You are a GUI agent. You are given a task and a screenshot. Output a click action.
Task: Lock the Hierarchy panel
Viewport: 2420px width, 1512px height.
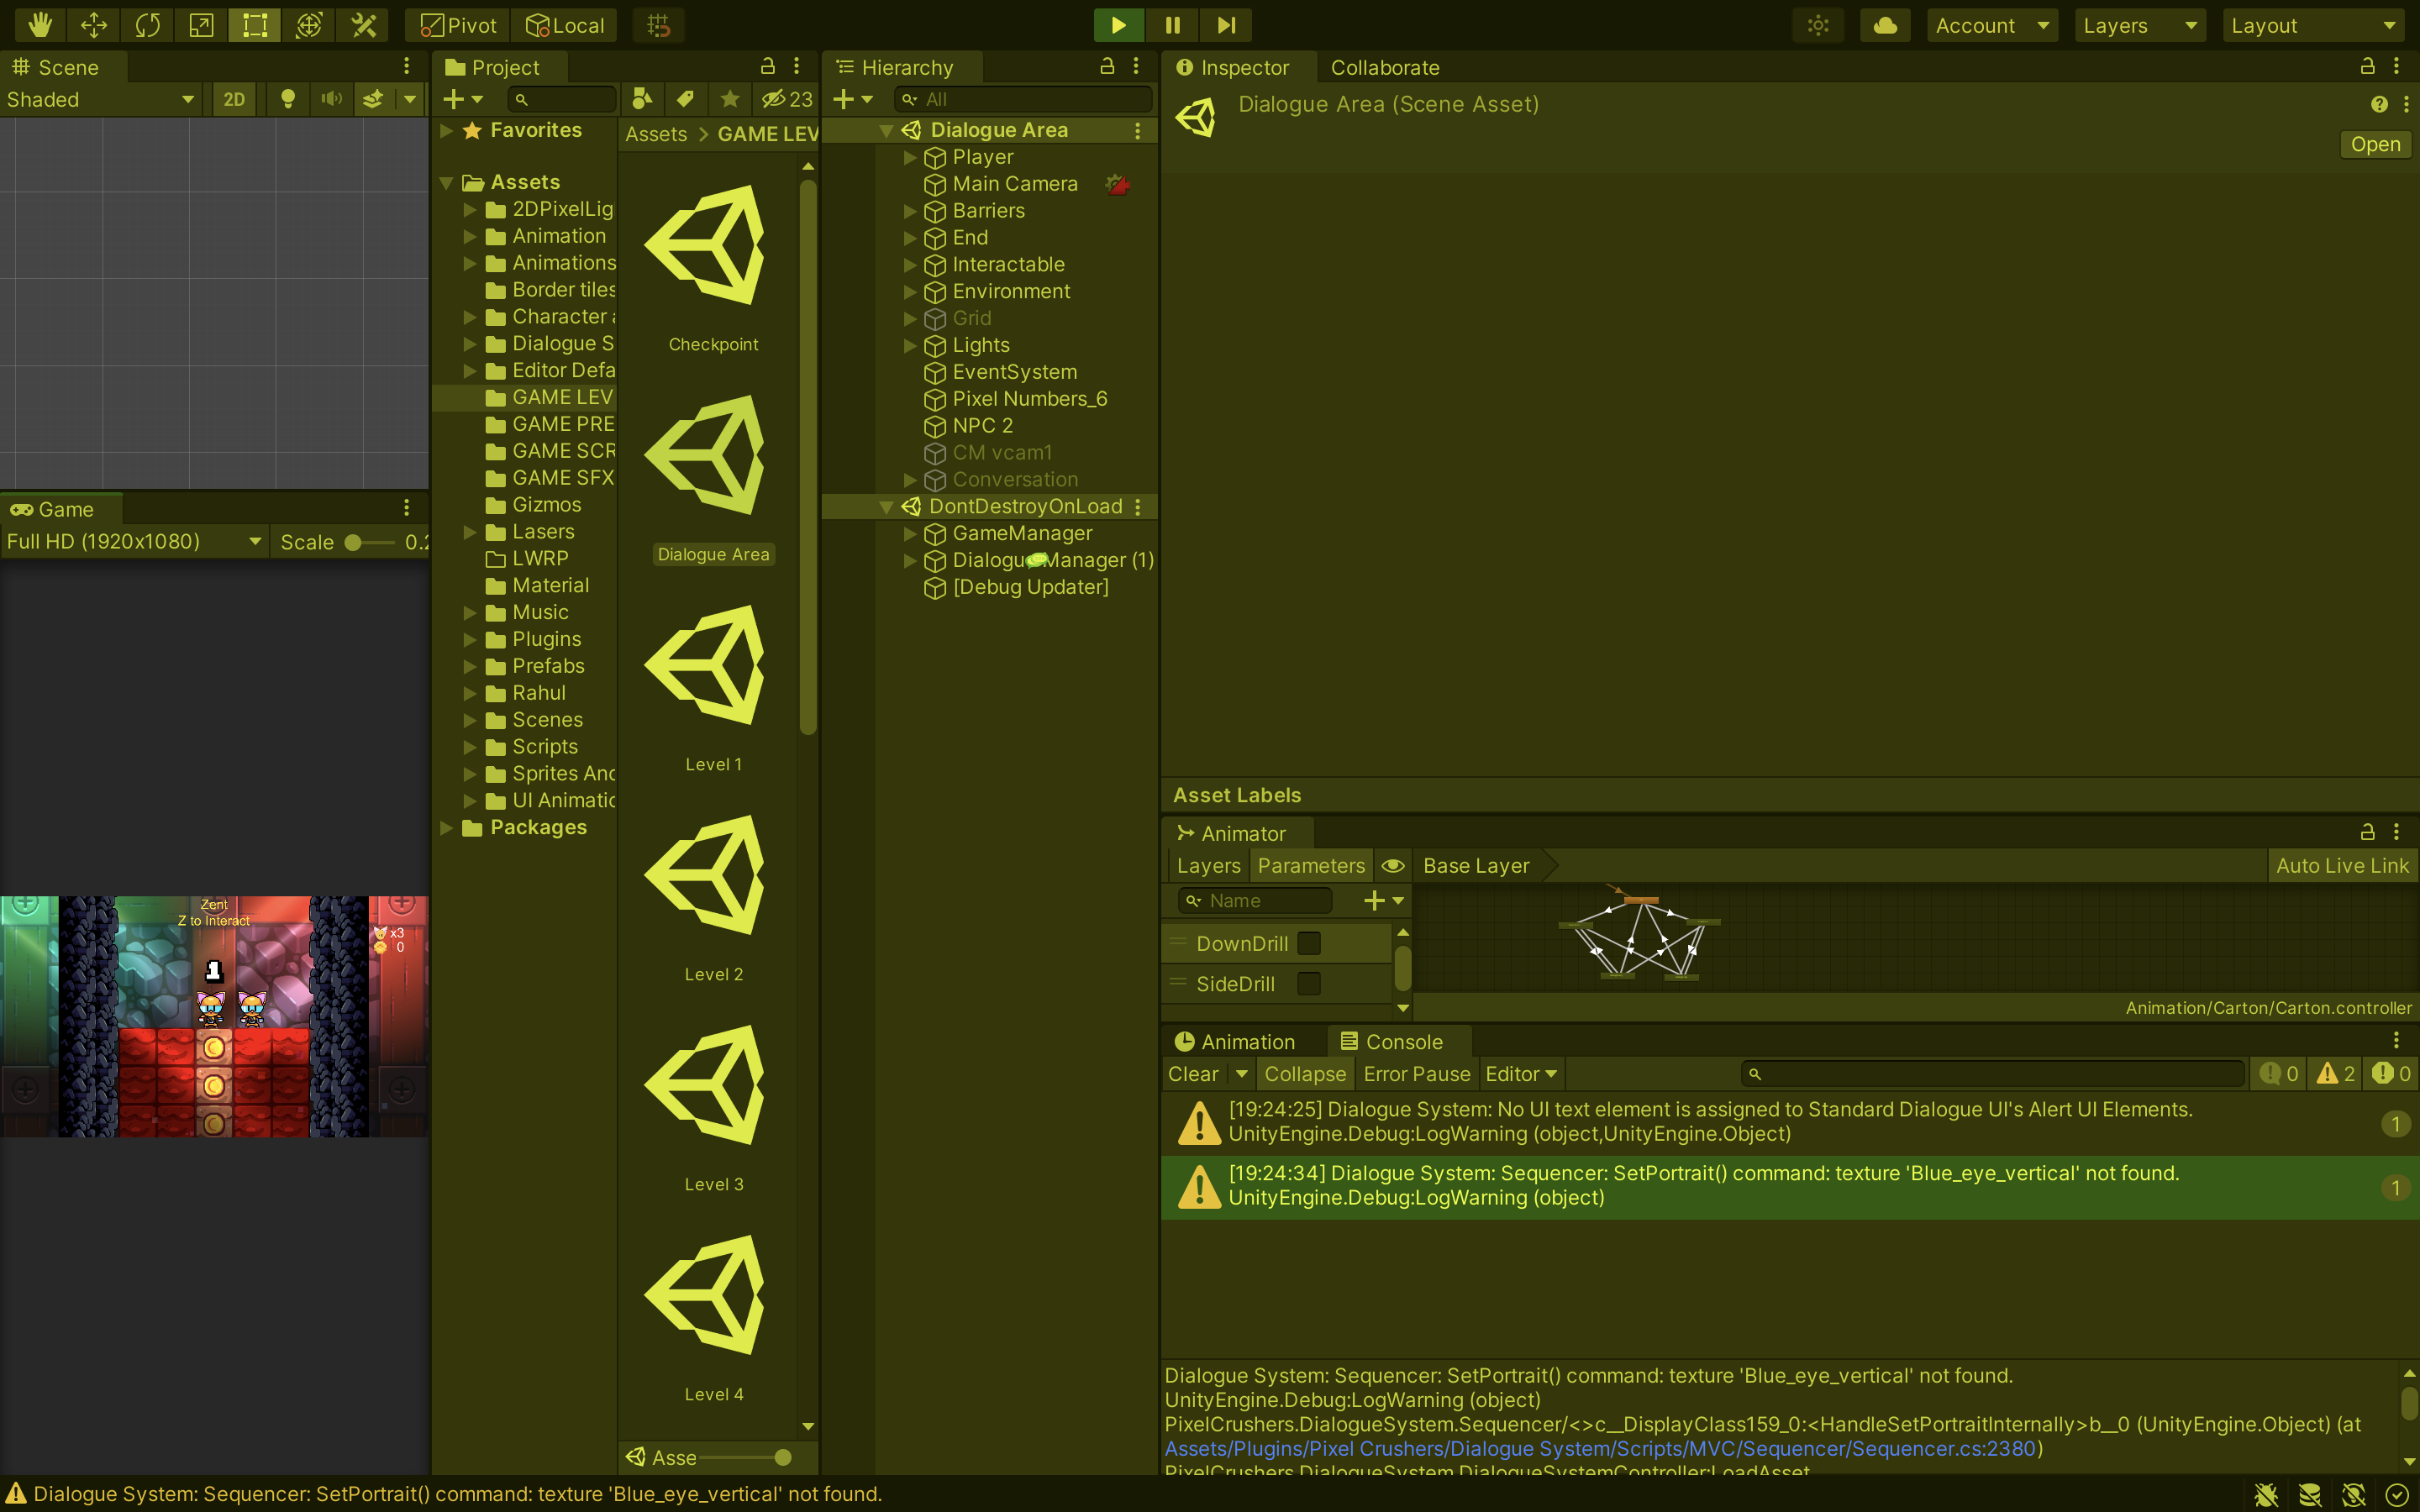(1107, 66)
